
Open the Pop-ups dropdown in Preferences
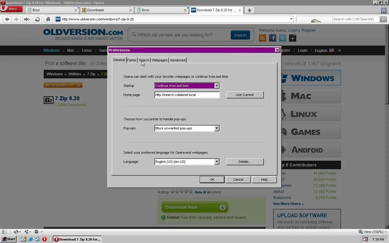click(x=217, y=128)
